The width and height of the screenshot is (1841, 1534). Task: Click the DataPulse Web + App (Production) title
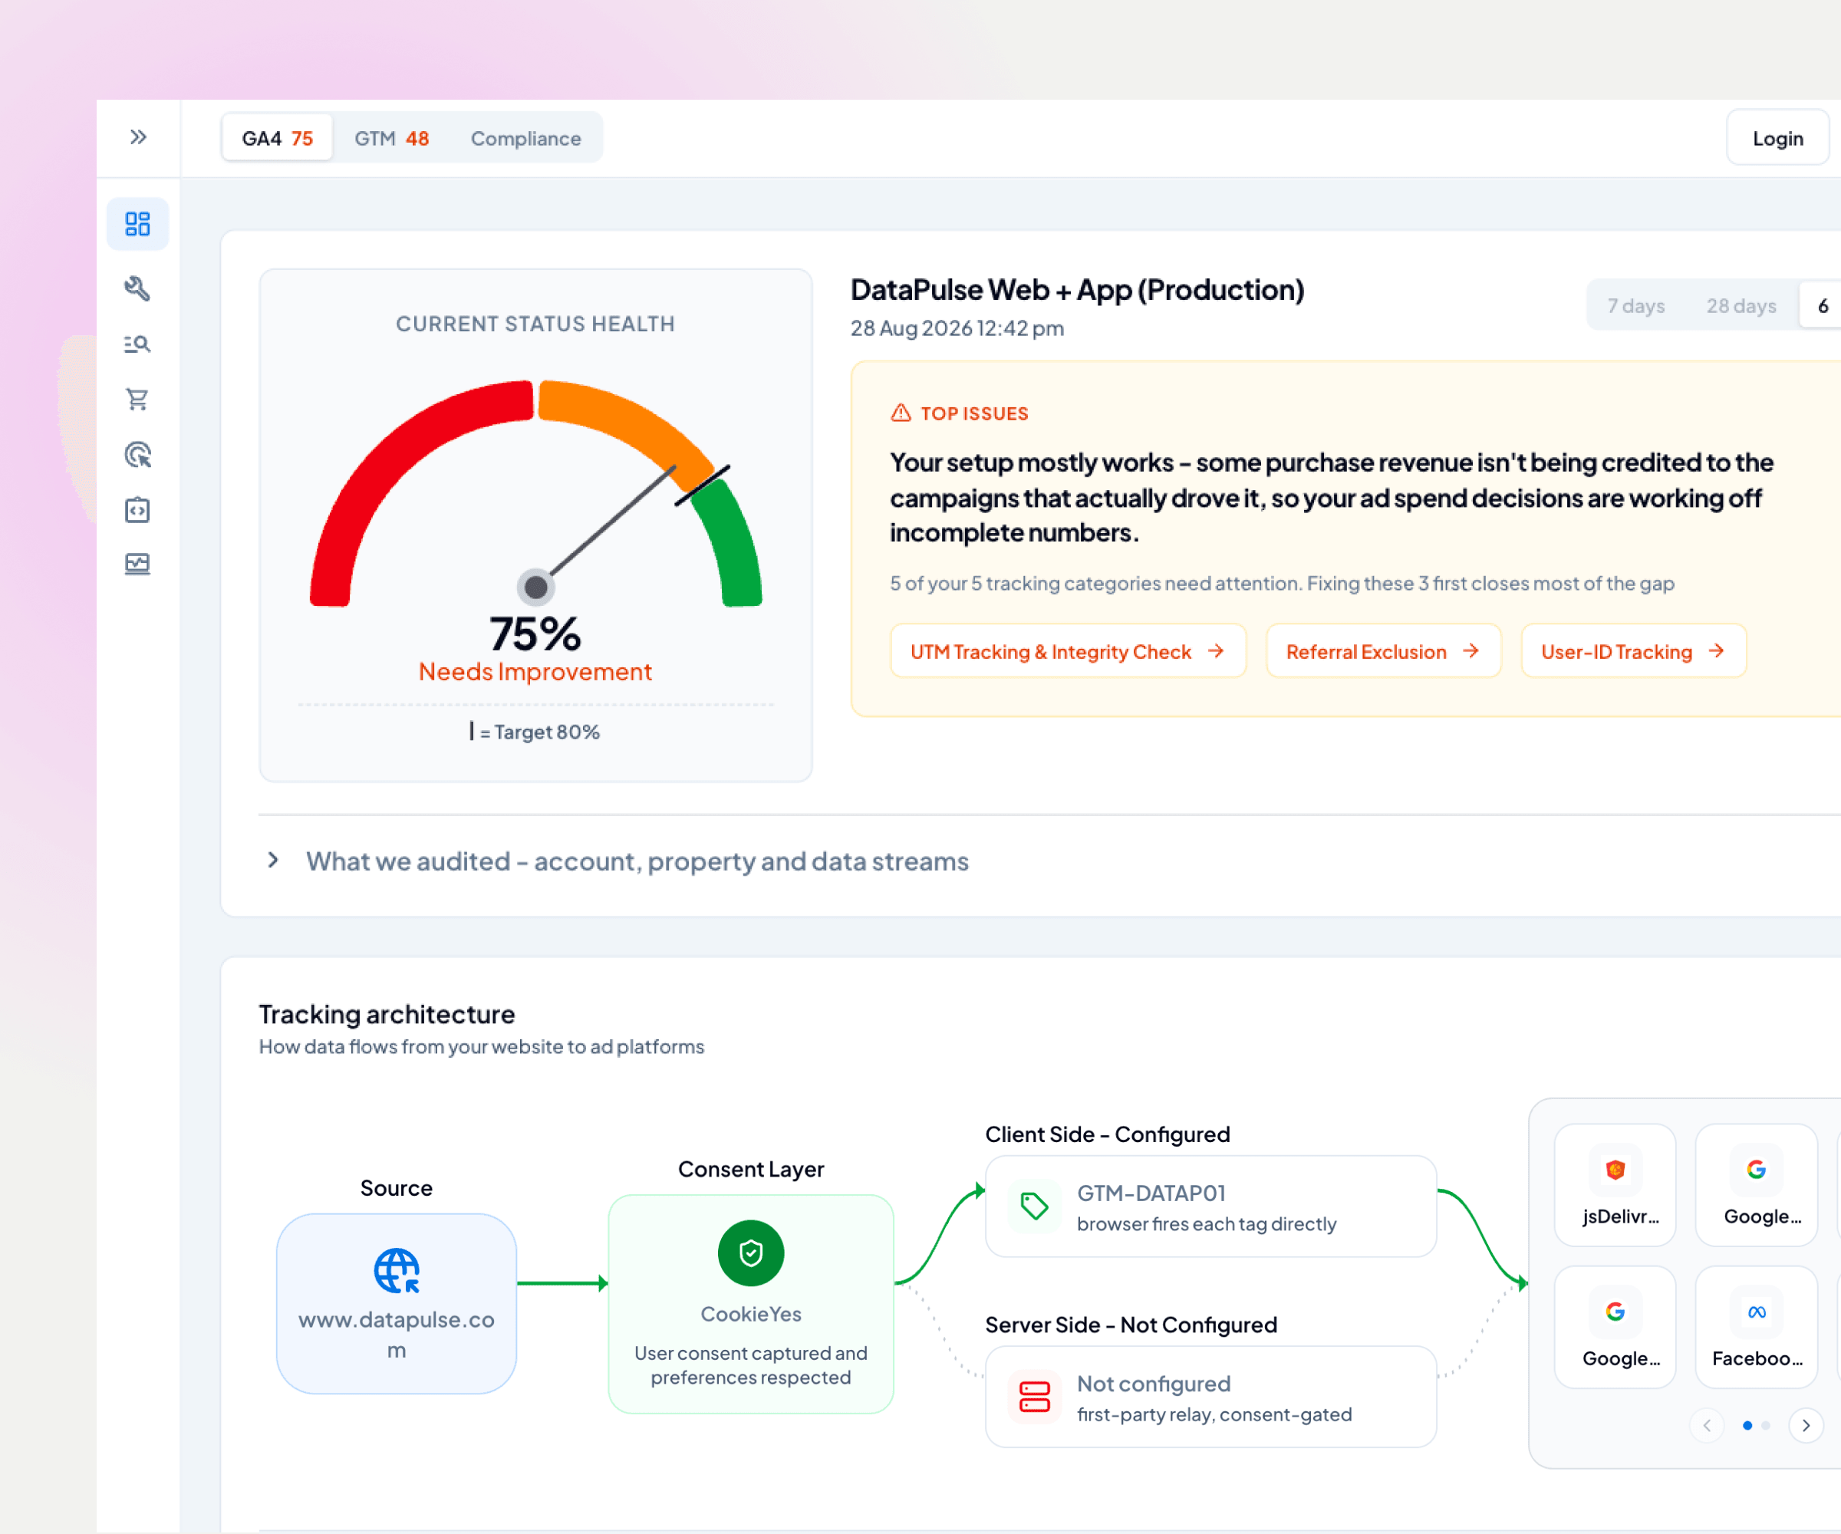click(1078, 289)
